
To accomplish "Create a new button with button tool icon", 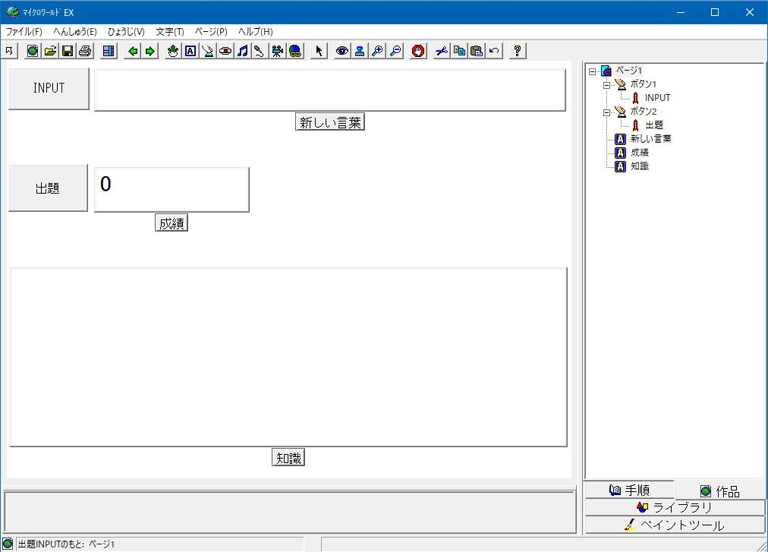I will [208, 51].
